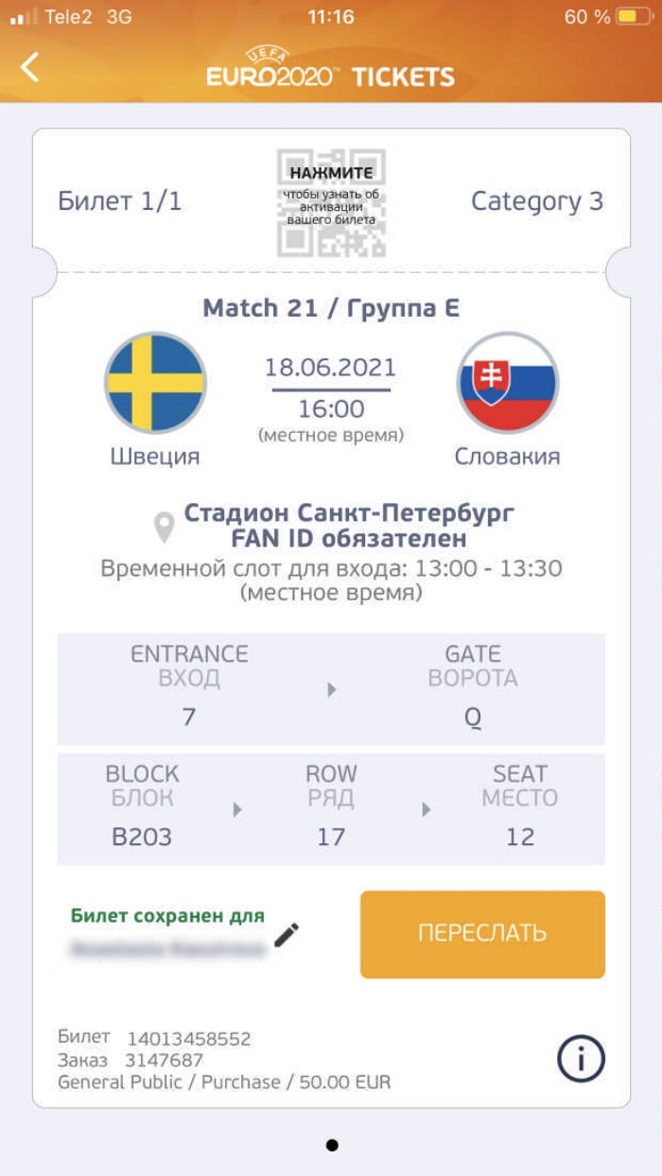Edit ticket holder name with pencil icon

pos(287,935)
